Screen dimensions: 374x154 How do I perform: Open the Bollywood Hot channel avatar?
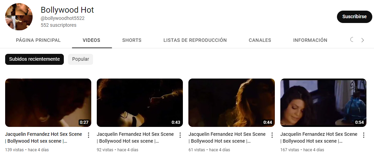click(x=19, y=17)
